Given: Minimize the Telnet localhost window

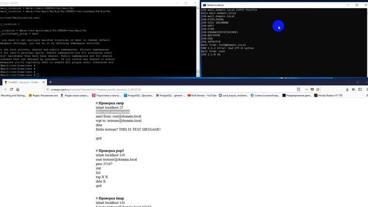Looking at the screenshot, I should [x=348, y=5].
